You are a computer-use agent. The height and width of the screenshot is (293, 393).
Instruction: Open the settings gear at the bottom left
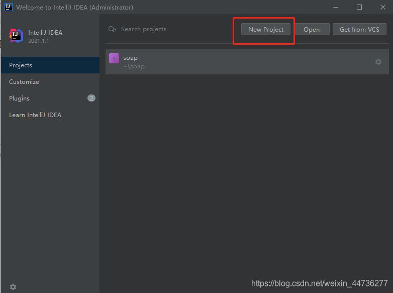click(x=13, y=287)
